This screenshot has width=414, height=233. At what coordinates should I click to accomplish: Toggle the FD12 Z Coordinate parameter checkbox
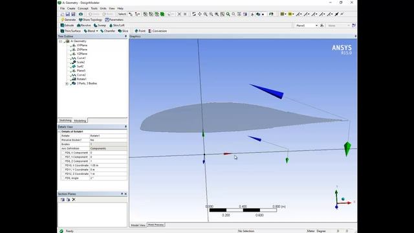point(63,174)
